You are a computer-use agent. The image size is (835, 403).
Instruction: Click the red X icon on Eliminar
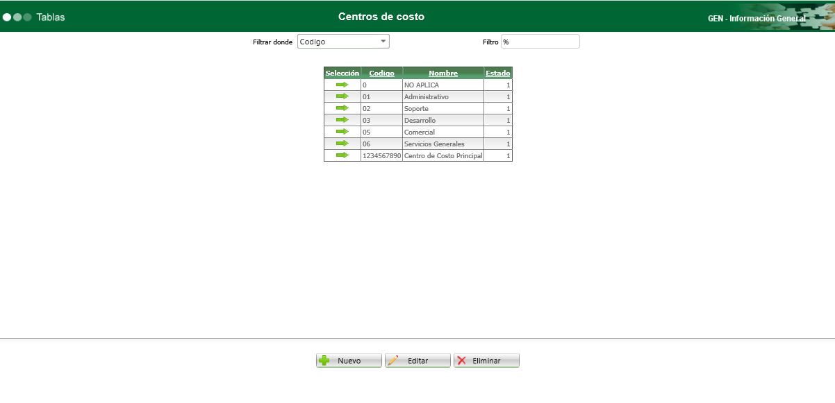pos(461,359)
